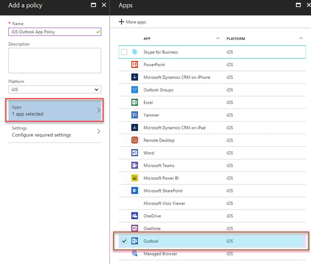Click the policy Name input field
Viewport: 311px width, 264px height.
click(x=55, y=32)
